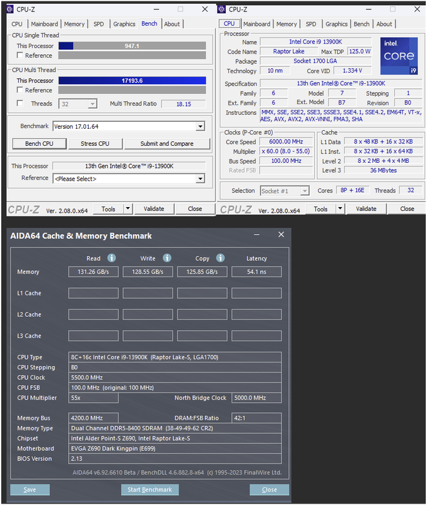Click Validate button in Bench window
Viewport: 427px width, 505px height.
point(154,209)
